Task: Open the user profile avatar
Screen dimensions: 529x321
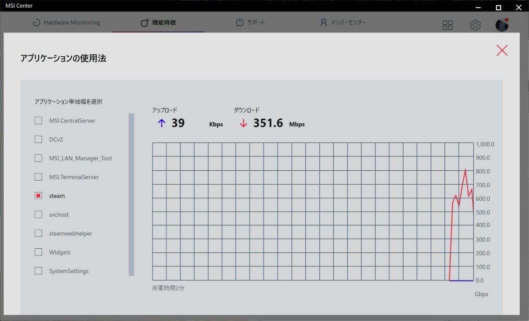Action: point(502,25)
